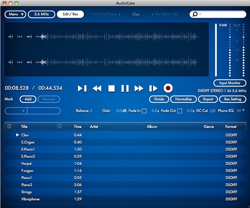
Task: Expand the Phono EQ dropdown
Action: click(x=240, y=111)
